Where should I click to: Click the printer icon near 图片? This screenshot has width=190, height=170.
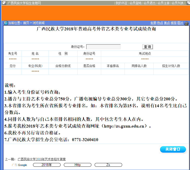pos(186,23)
